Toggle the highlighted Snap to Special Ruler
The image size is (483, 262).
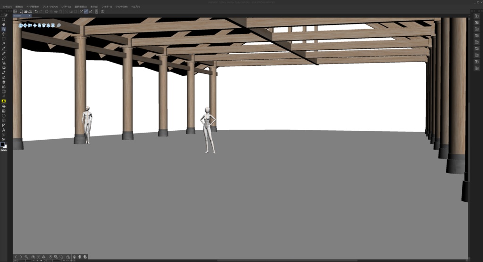coord(86,12)
